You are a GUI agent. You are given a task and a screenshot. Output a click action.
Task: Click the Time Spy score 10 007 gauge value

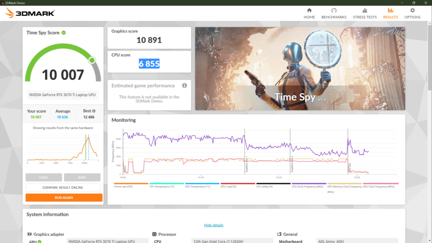point(63,75)
